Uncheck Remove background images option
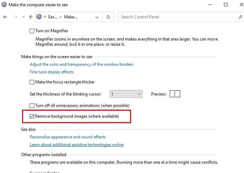Viewport: 244px width, 173px height. [32, 116]
